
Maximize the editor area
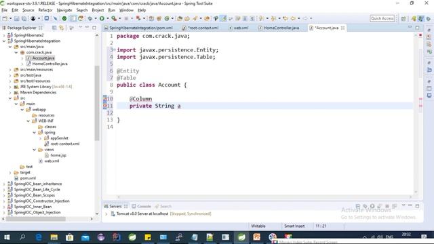(417, 28)
